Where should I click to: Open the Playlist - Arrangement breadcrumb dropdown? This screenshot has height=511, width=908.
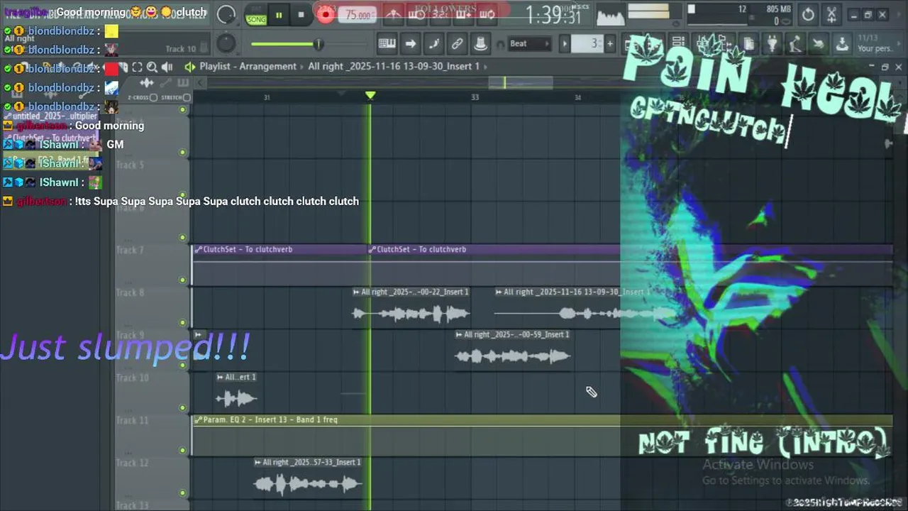248,67
